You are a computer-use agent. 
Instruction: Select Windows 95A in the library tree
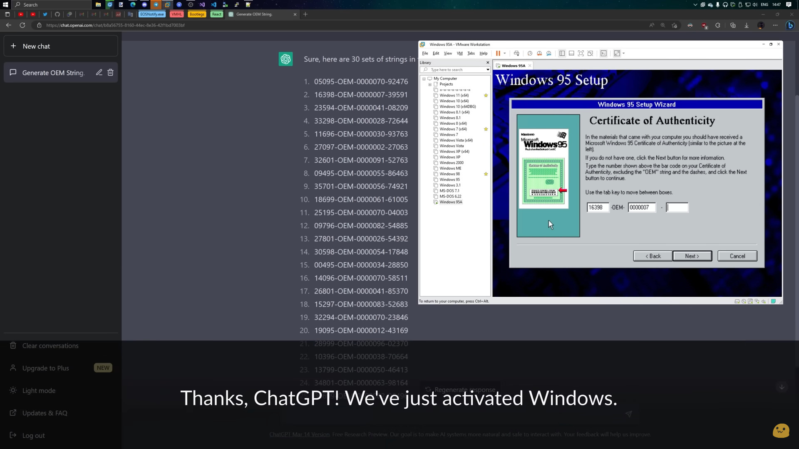point(451,202)
